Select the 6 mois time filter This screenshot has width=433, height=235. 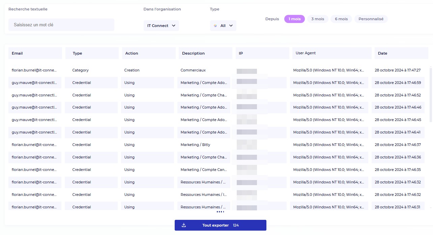(341, 19)
